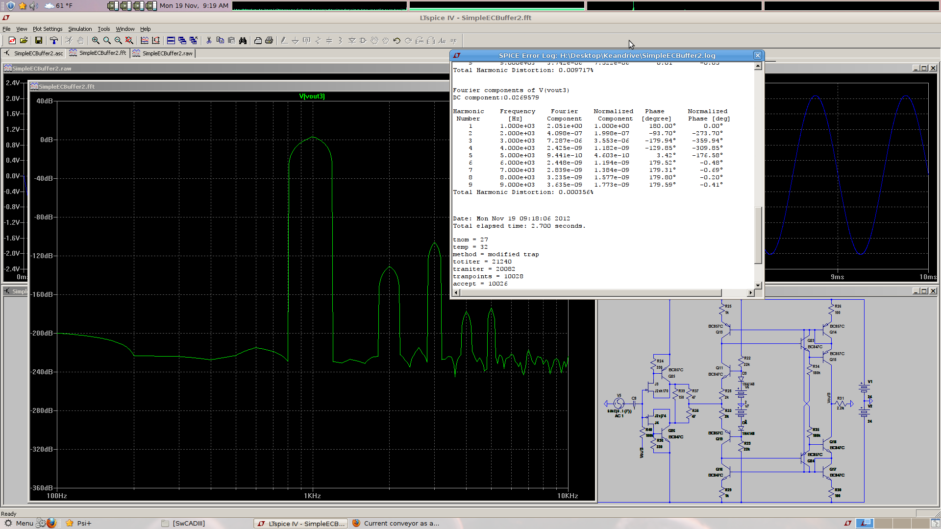Click the Halt simulation hand icon
This screenshot has height=529, width=941.
[x=80, y=41]
